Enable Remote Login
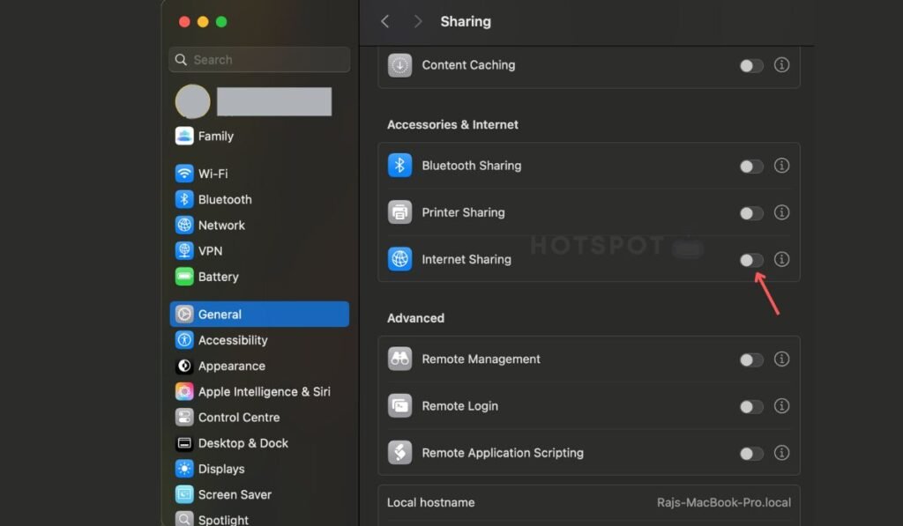Image resolution: width=903 pixels, height=526 pixels. [750, 406]
